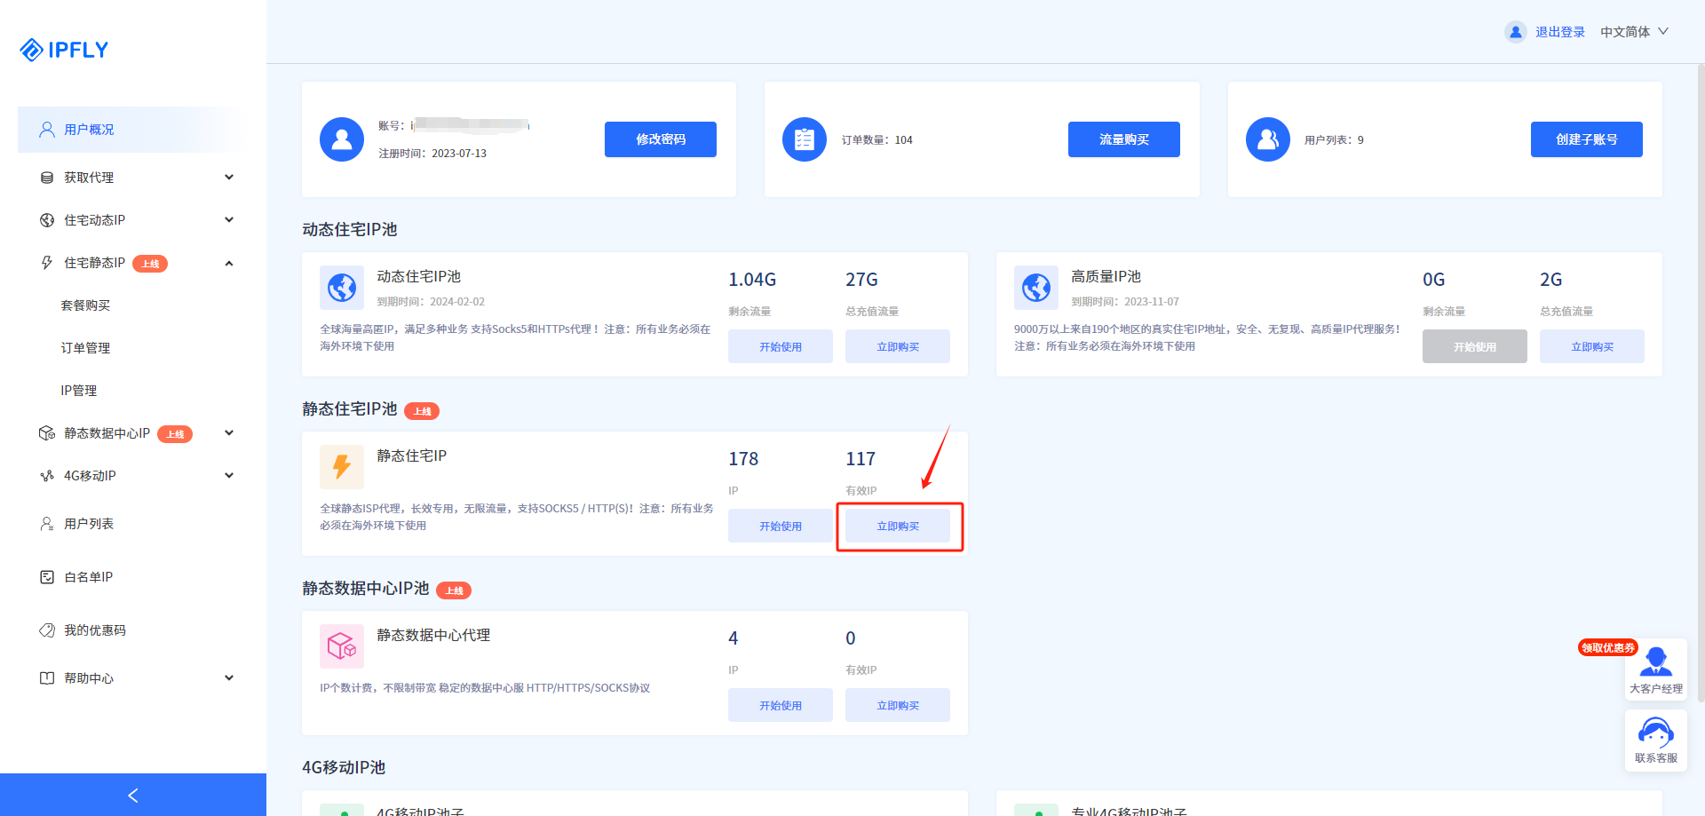Go to the IP管理 page
This screenshot has height=816, width=1705.
click(x=78, y=390)
